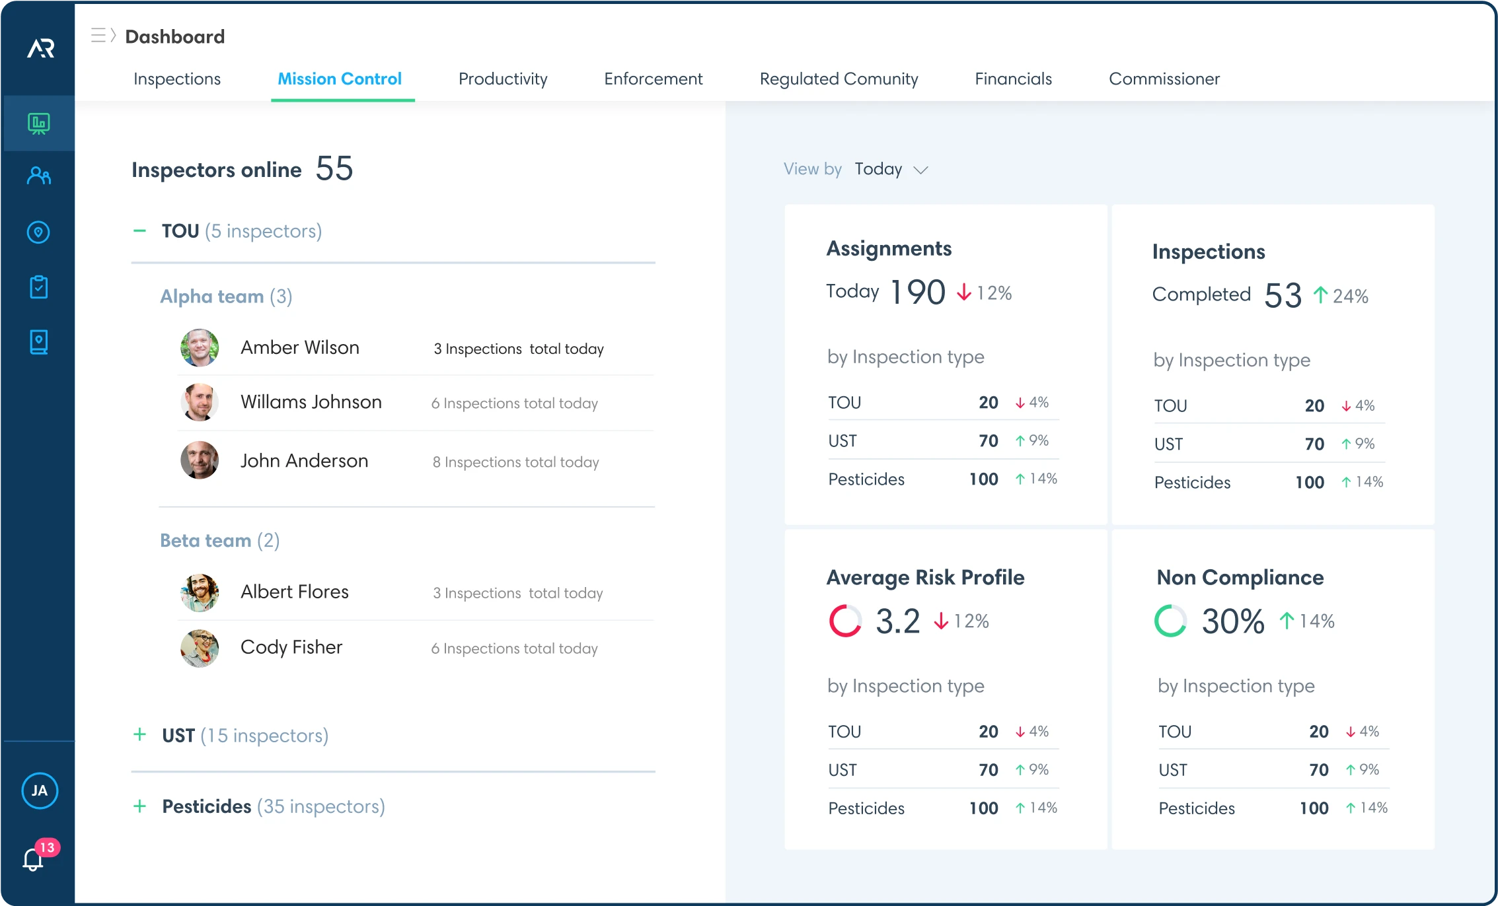Click the Pesticides row in Non Compliance card
Viewport: 1498px width, 906px height.
(x=1273, y=808)
